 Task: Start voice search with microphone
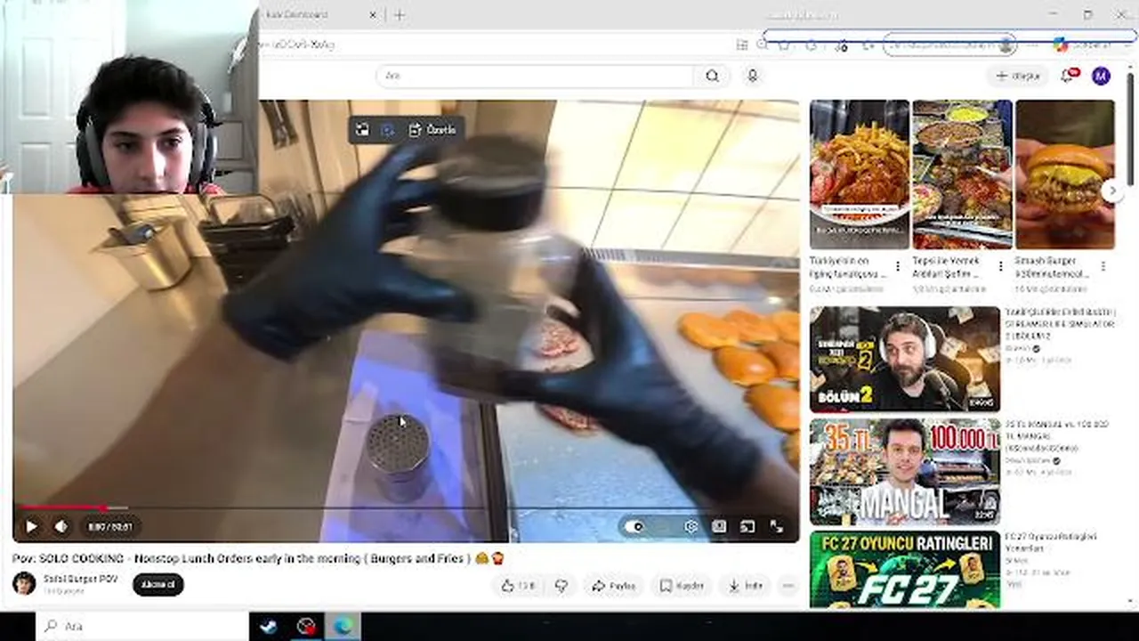pyautogui.click(x=753, y=76)
